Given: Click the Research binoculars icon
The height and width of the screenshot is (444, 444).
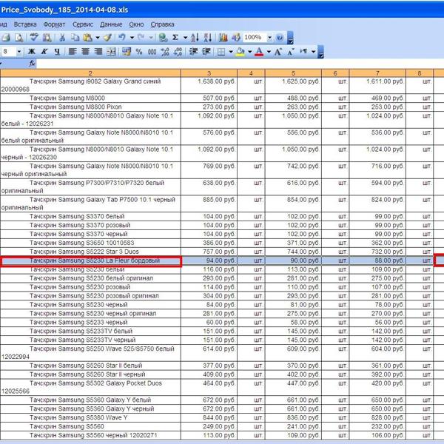Looking at the screenshot, I should [47, 38].
